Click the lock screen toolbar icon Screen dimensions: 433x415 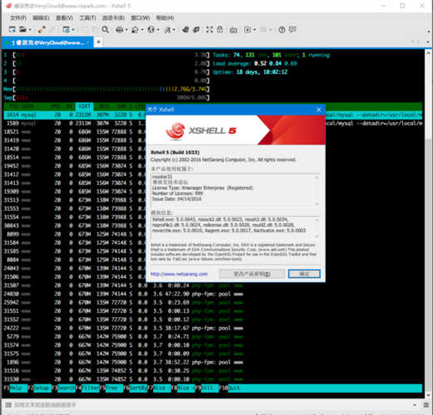click(x=219, y=30)
